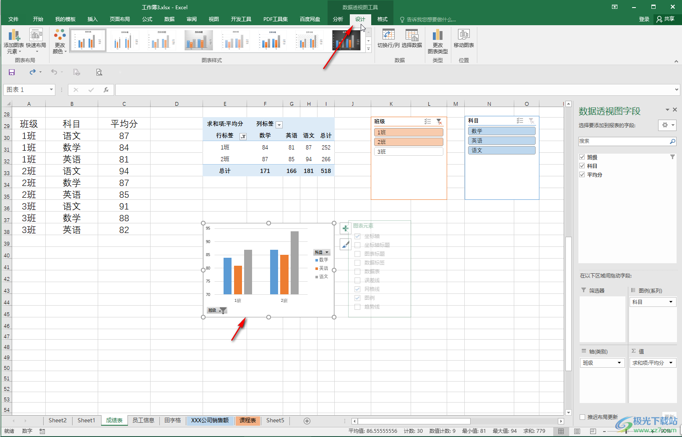This screenshot has width=682, height=437.
Task: Clear filter on 班级 slicer
Action: pos(439,121)
